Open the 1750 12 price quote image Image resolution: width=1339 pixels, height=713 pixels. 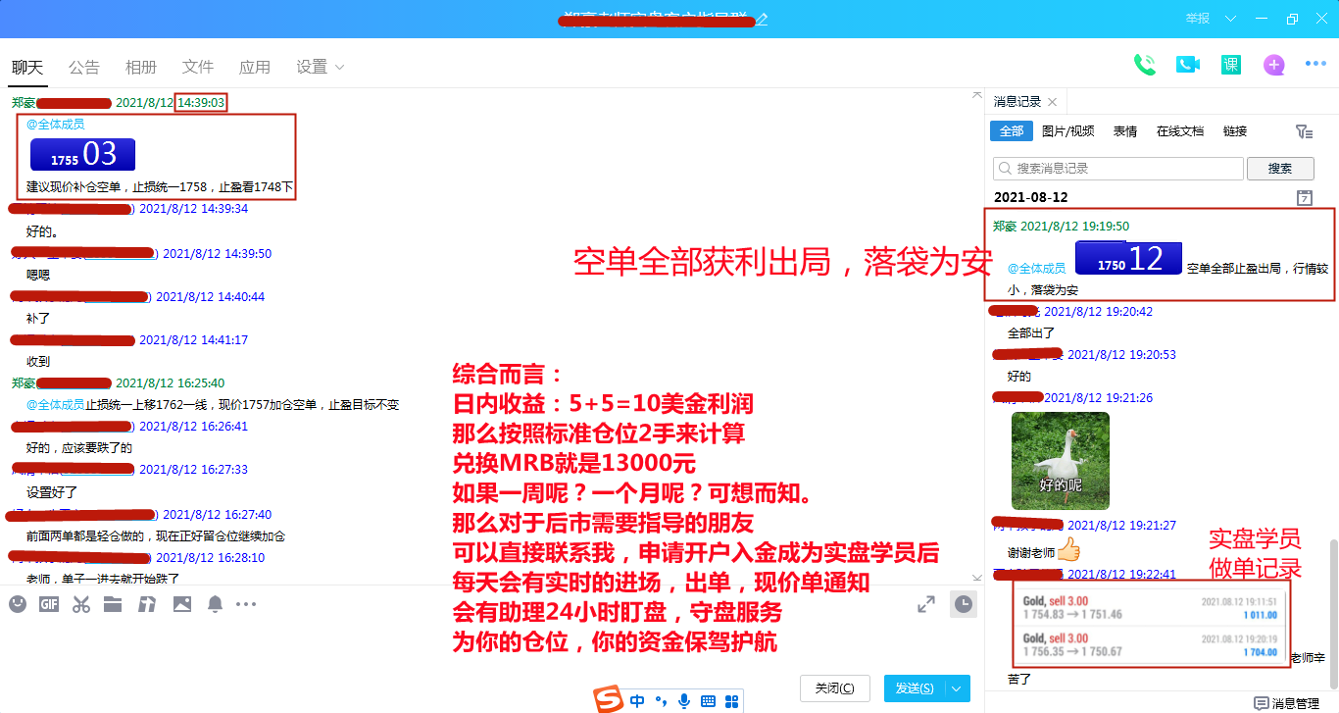pos(1128,259)
